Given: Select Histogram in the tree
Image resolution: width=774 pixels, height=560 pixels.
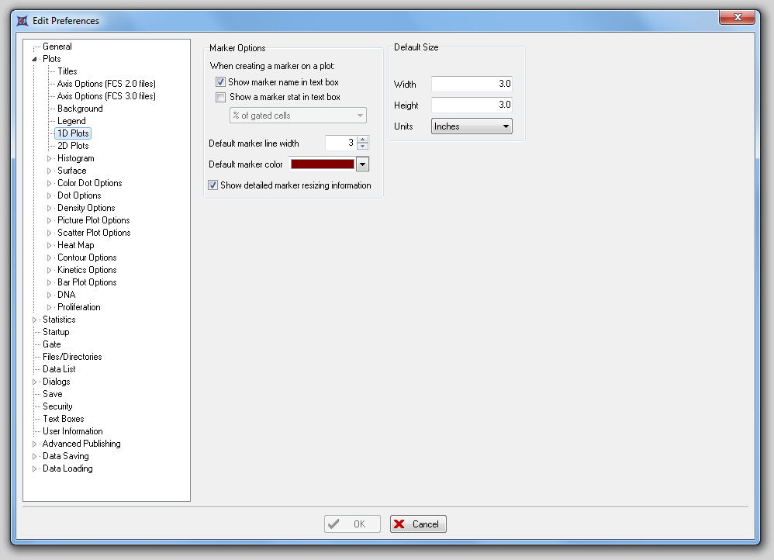Looking at the screenshot, I should click(x=75, y=158).
